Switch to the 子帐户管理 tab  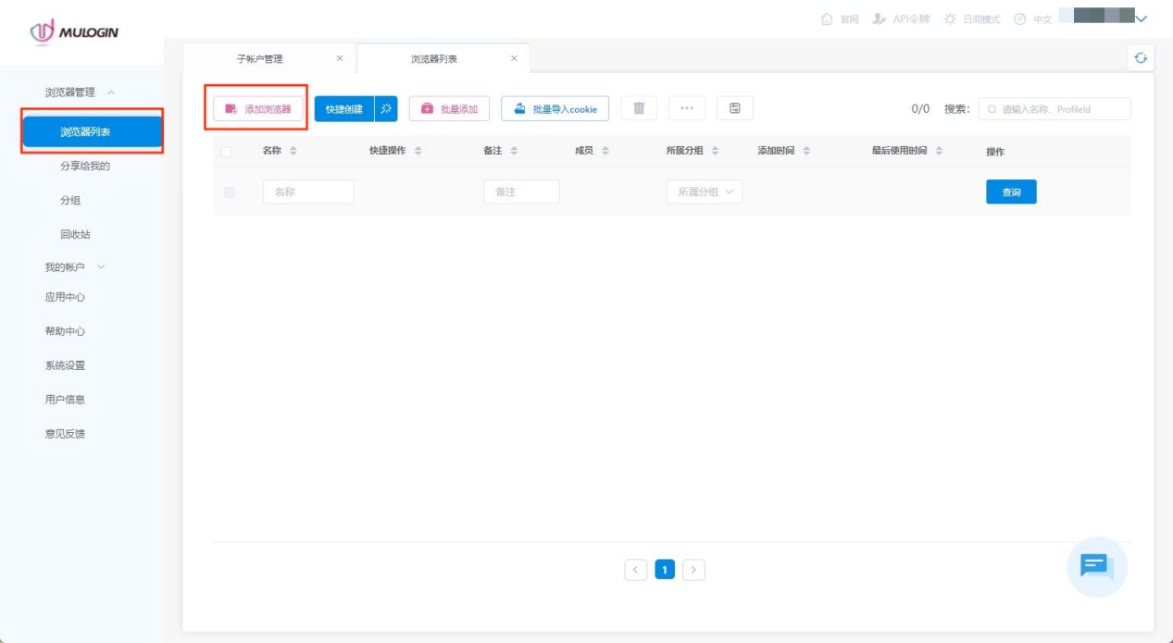tap(260, 58)
